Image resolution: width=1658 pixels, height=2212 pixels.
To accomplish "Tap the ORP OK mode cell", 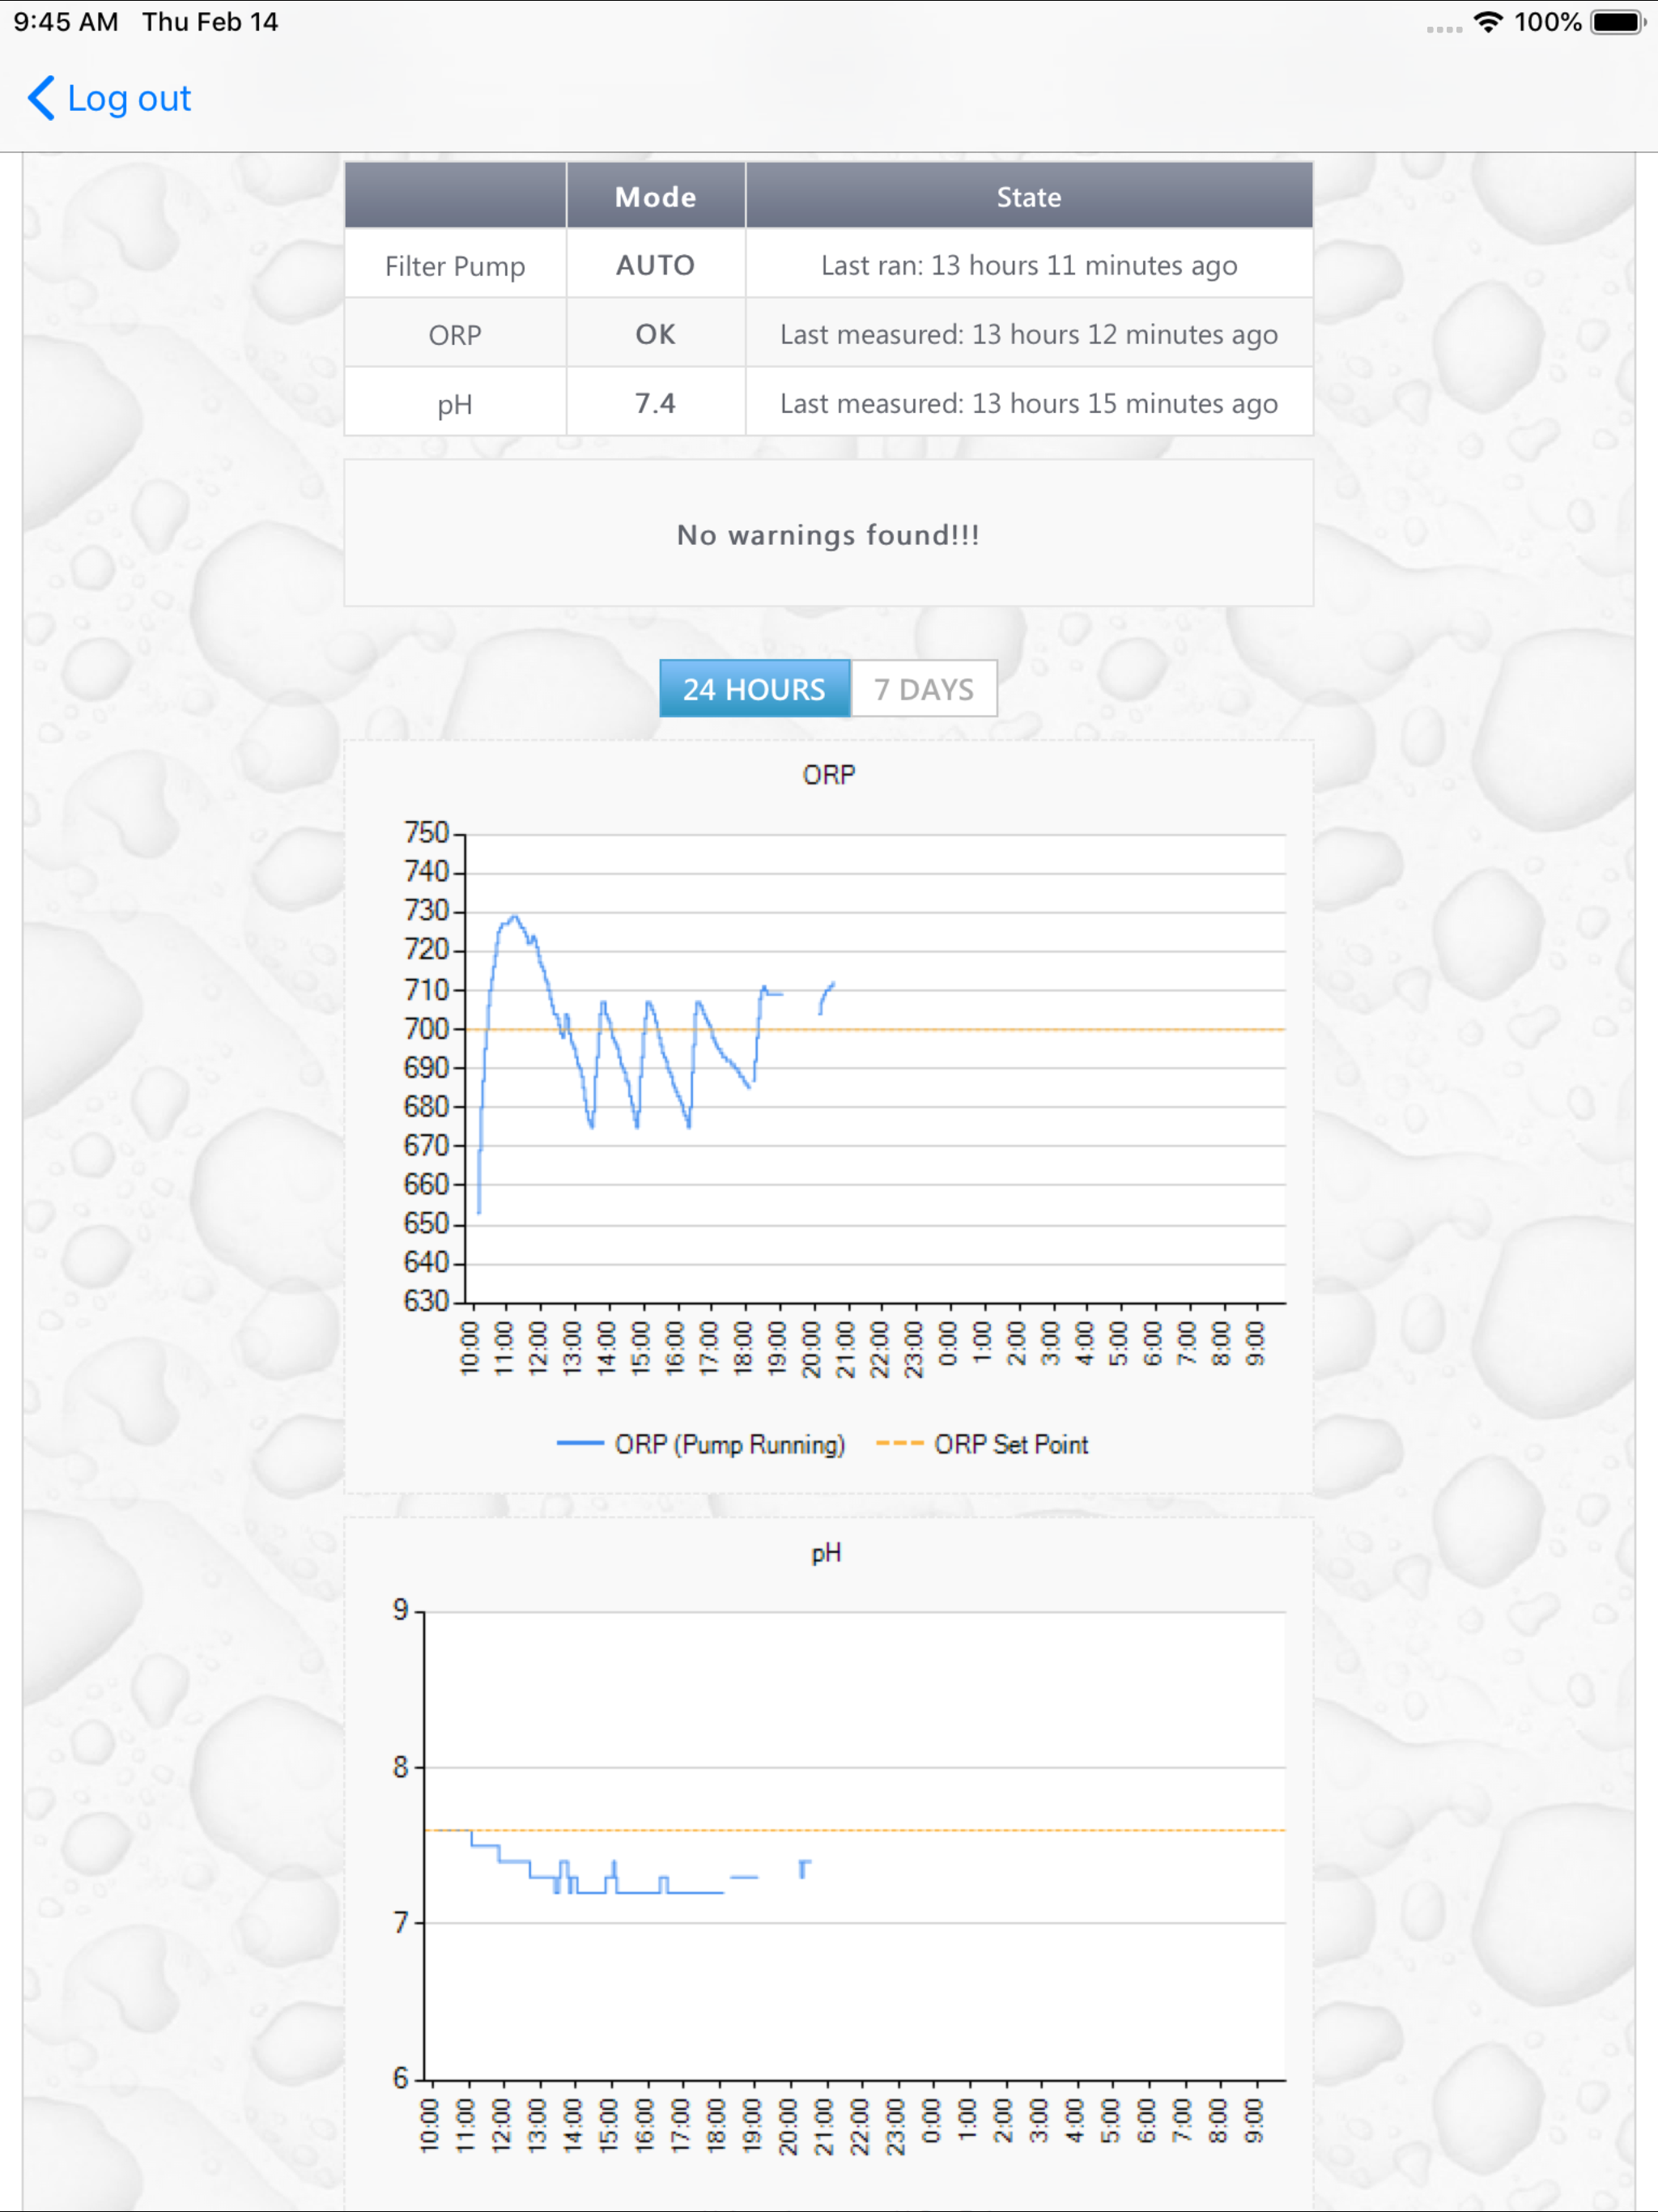I will point(655,334).
